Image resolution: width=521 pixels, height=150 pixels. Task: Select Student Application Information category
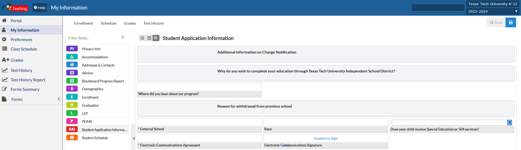coord(104,130)
